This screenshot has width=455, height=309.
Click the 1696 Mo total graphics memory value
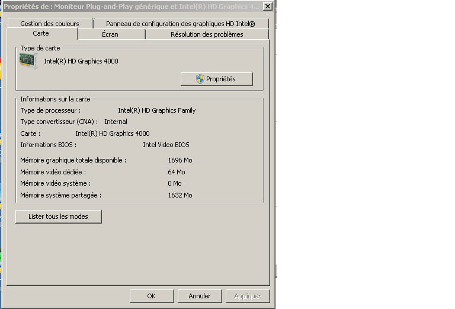pos(180,160)
